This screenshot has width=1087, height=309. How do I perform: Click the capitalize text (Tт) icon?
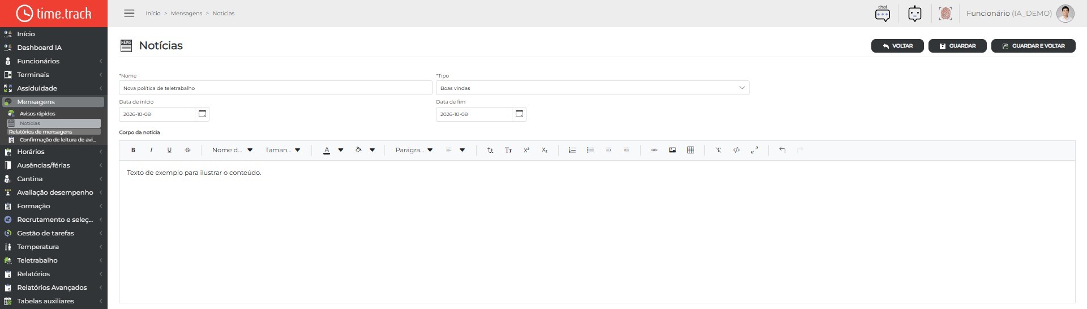pyautogui.click(x=508, y=150)
